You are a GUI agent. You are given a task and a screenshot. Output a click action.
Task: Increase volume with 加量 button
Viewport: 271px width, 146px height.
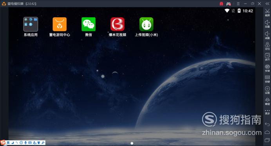[x=267, y=23]
